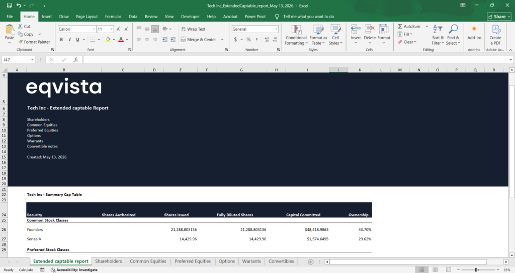Expand the AutoSum dropdown arrow
The width and height of the screenshot is (515, 273).
tap(426, 26)
